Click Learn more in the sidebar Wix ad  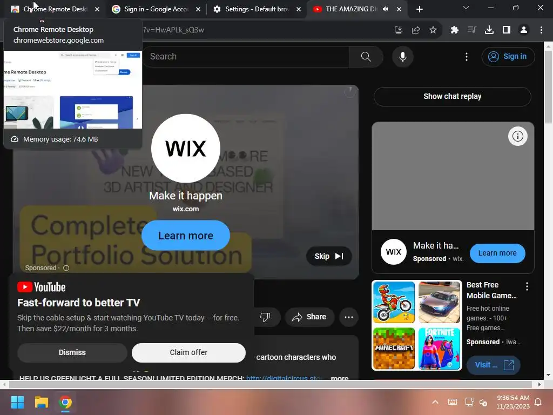(497, 253)
